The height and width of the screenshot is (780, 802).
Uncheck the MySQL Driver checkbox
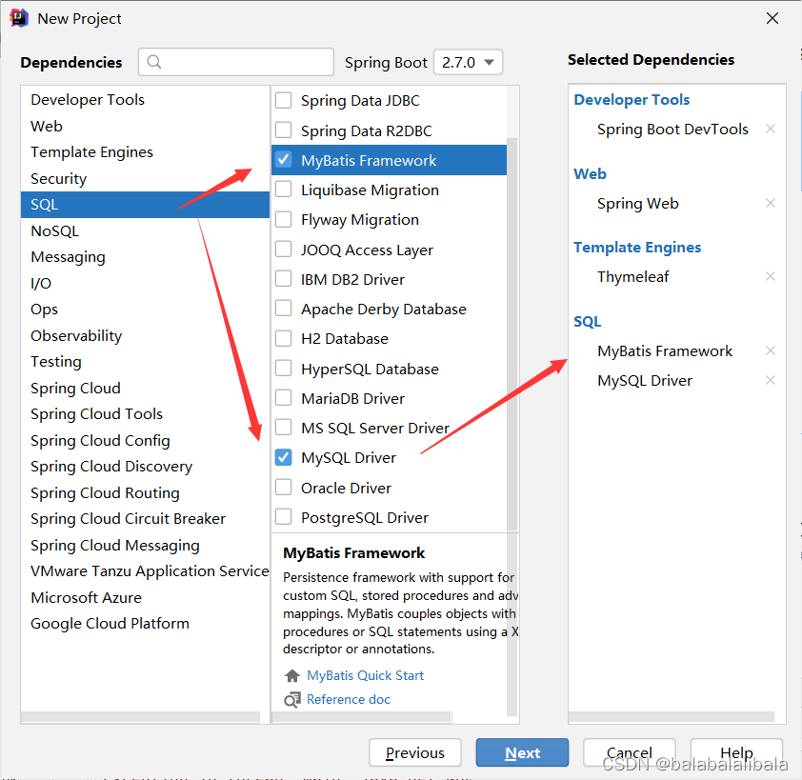coord(283,457)
